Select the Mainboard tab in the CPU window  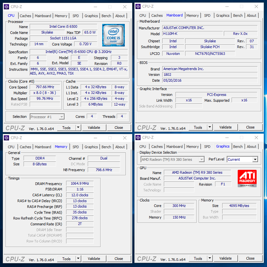pyautogui.click(x=43, y=16)
